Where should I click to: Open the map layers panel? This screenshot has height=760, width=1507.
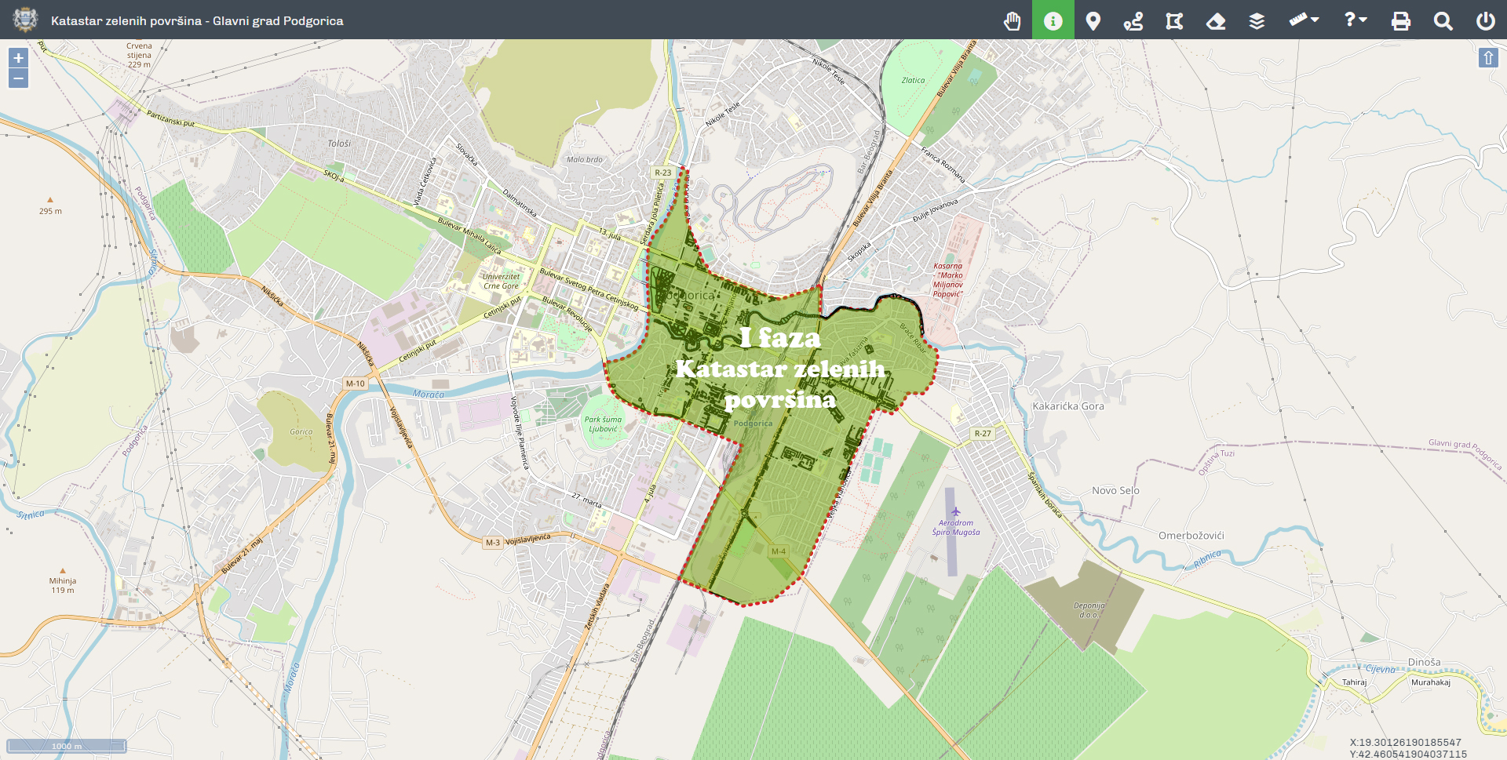(x=1257, y=20)
